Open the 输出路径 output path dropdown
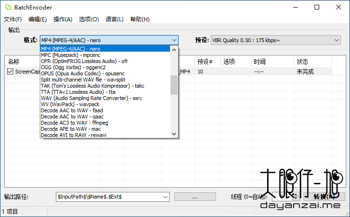 [x=165, y=197]
